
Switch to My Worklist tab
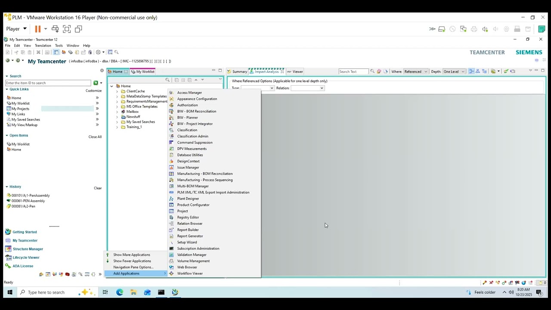tap(143, 71)
